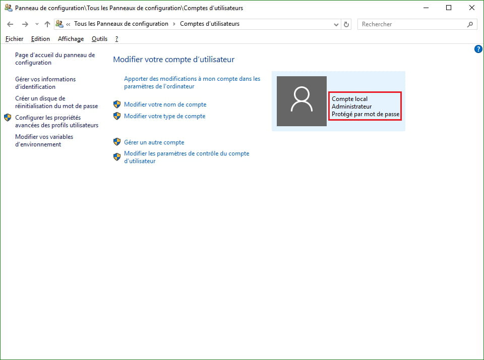
Task: Open the Outils menu
Action: 99,39
